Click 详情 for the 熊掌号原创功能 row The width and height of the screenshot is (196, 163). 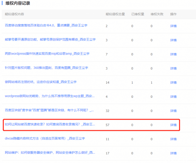point(173,40)
